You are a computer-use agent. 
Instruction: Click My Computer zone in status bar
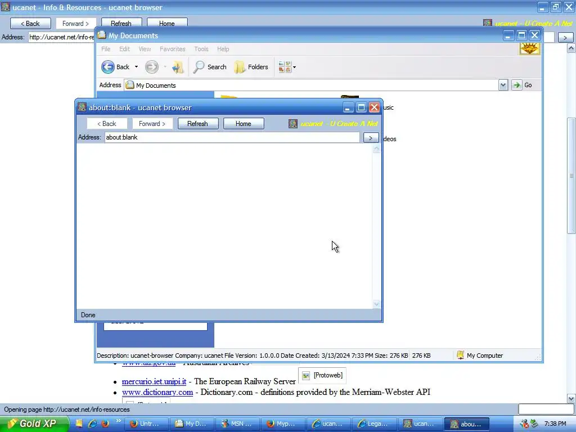(x=480, y=355)
